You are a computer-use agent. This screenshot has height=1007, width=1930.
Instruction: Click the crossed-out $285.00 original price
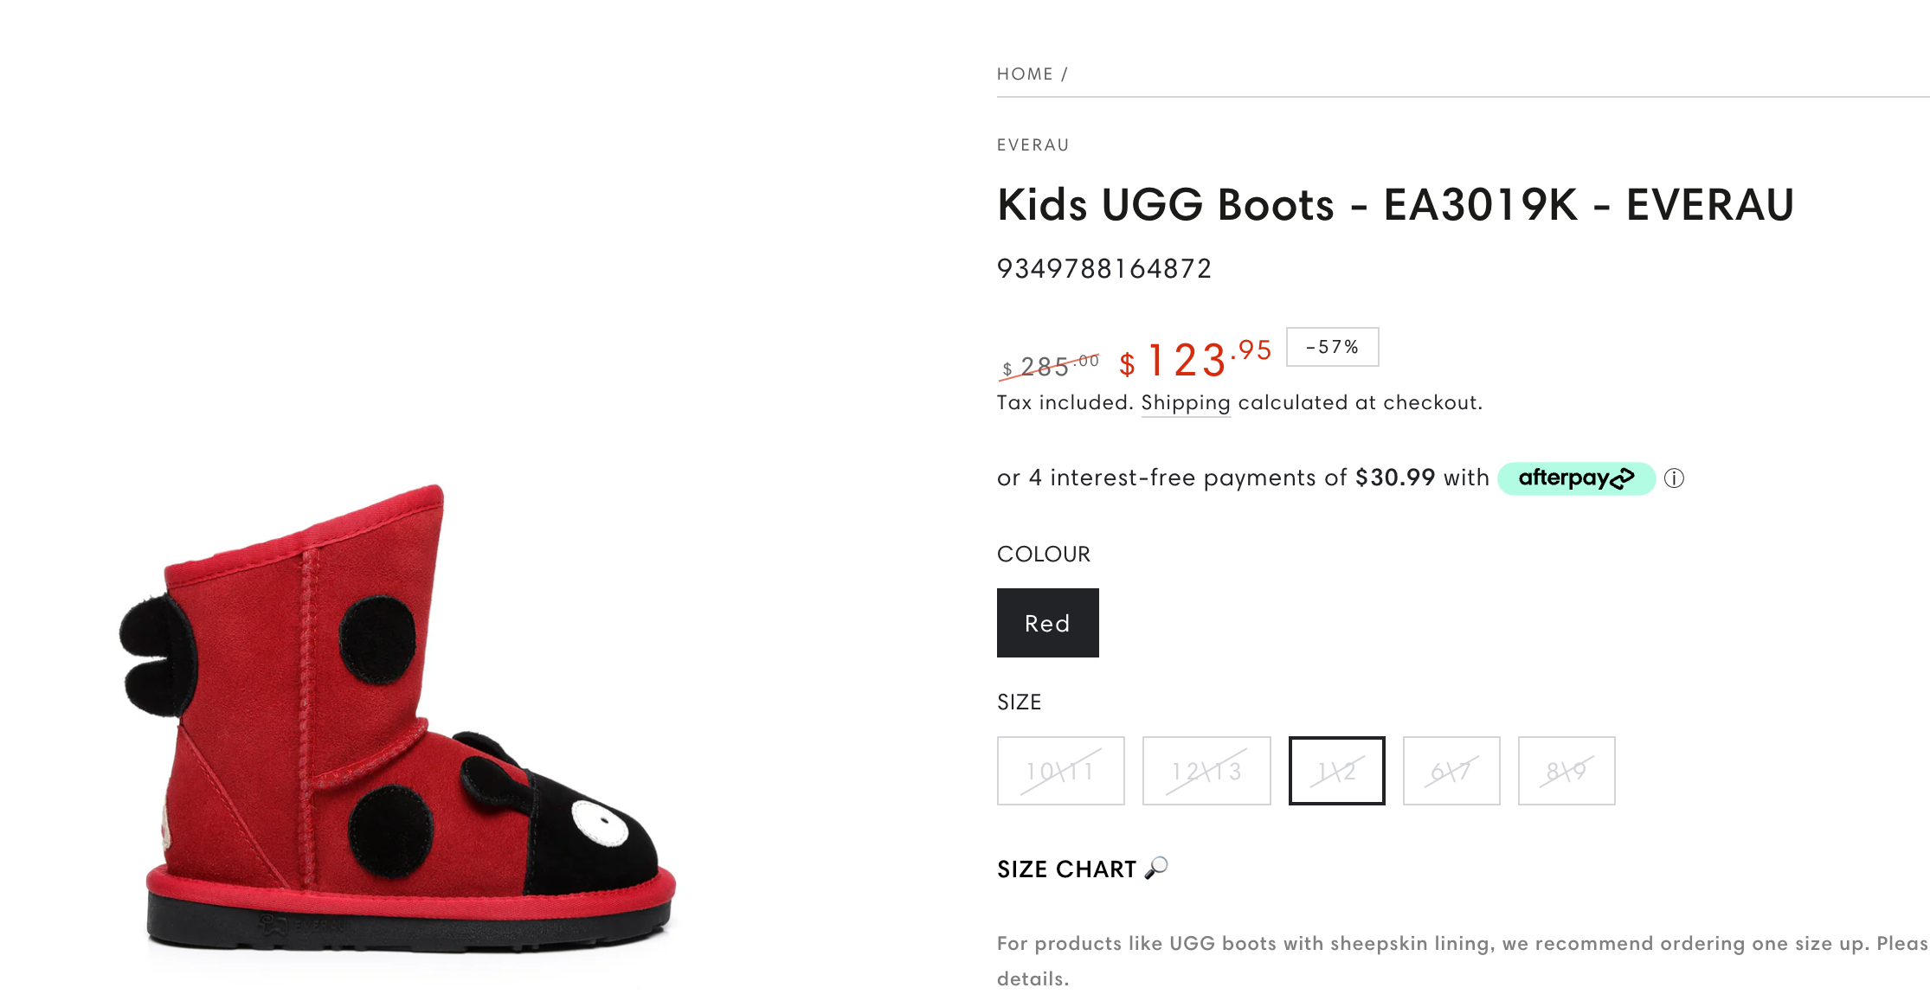coord(1051,366)
